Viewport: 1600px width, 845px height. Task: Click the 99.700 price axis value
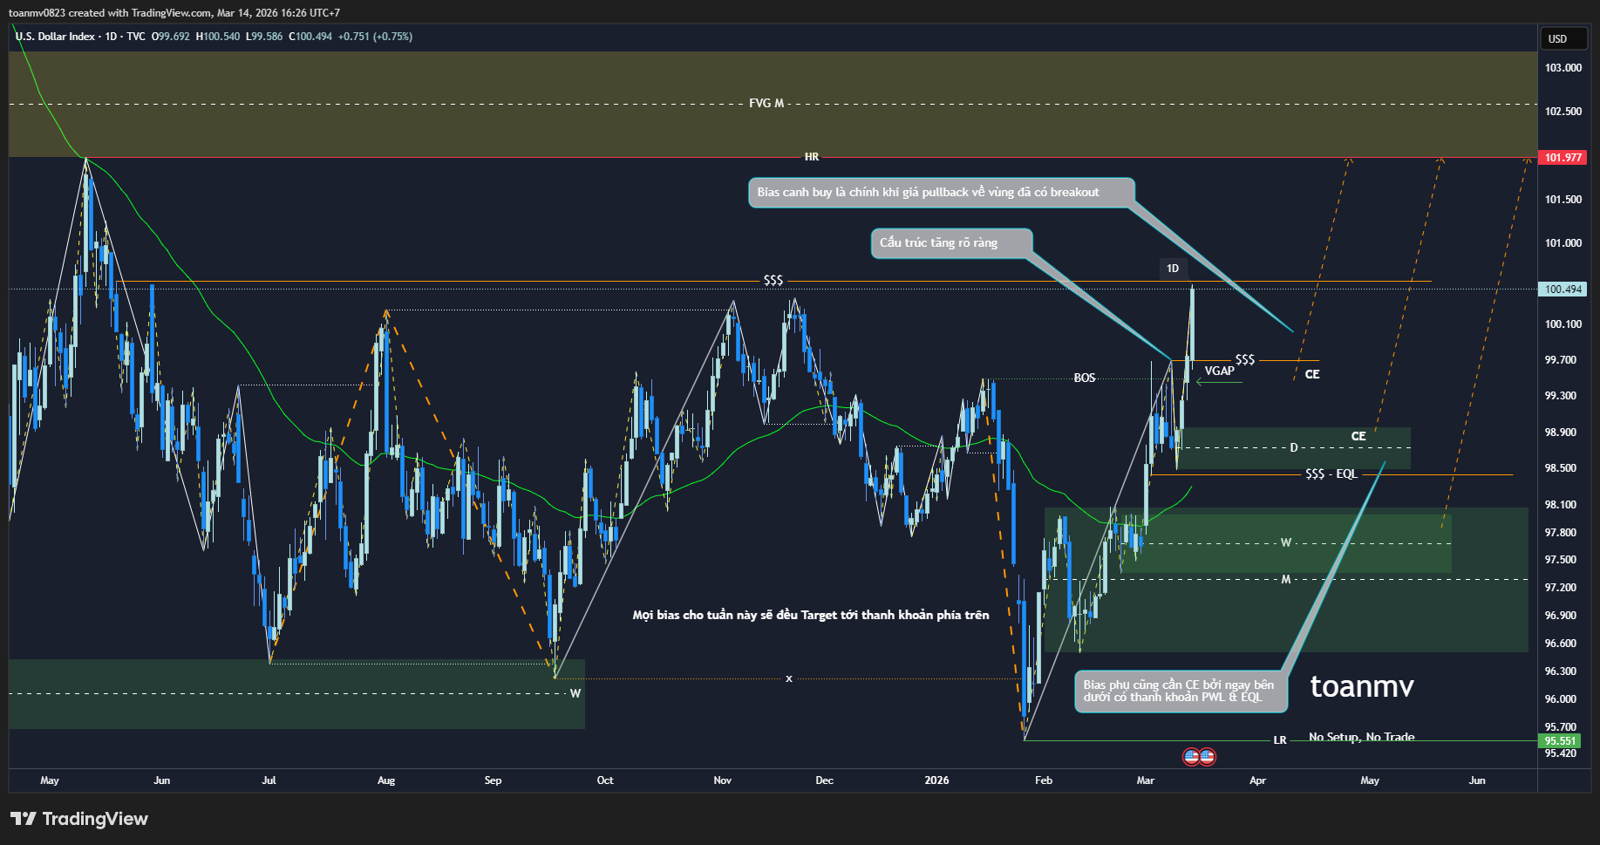[1561, 360]
